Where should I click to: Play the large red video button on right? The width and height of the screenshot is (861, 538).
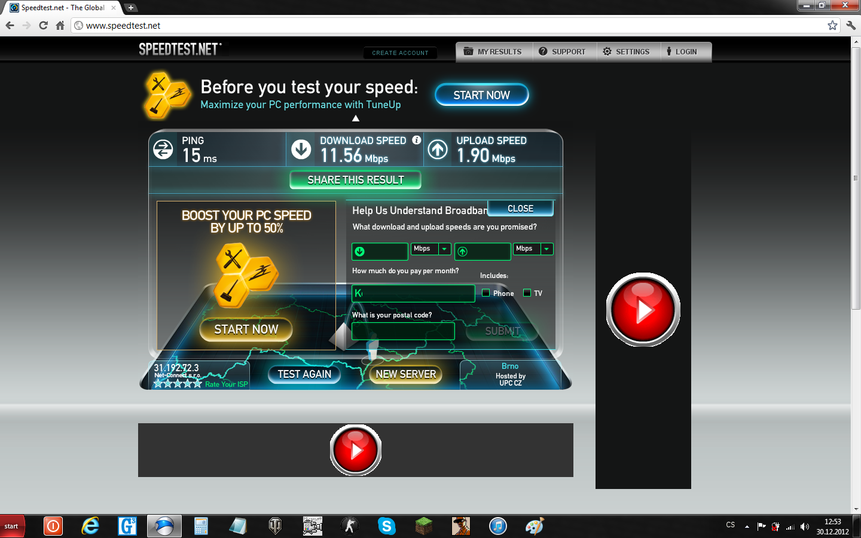click(x=643, y=310)
